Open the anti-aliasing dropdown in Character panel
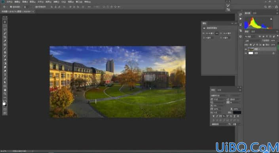This screenshot has height=153, width=279. 237,124
